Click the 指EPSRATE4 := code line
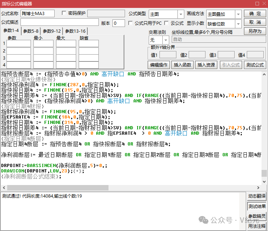This screenshot has width=268, height=231. 56,117
